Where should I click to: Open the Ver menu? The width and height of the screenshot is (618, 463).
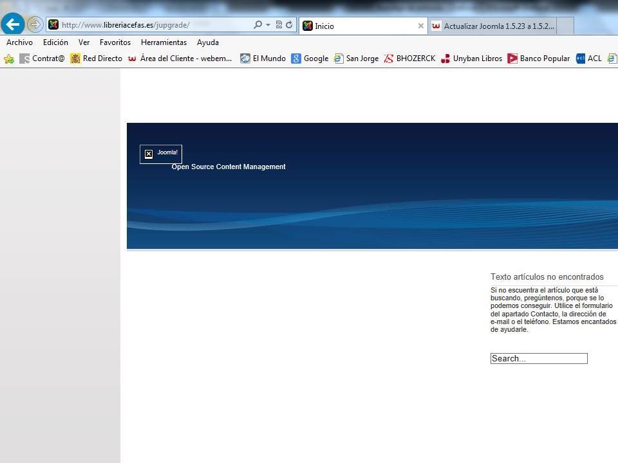(x=84, y=42)
